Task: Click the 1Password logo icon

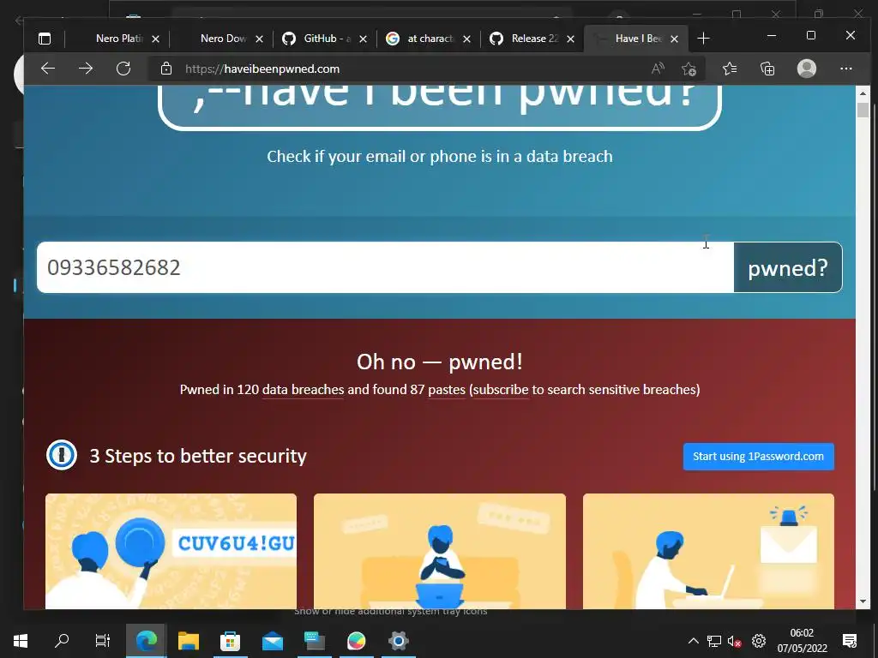Action: (x=62, y=456)
